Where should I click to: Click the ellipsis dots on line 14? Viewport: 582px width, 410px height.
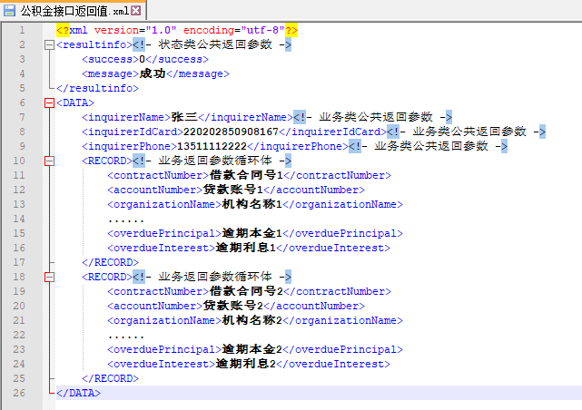click(126, 221)
